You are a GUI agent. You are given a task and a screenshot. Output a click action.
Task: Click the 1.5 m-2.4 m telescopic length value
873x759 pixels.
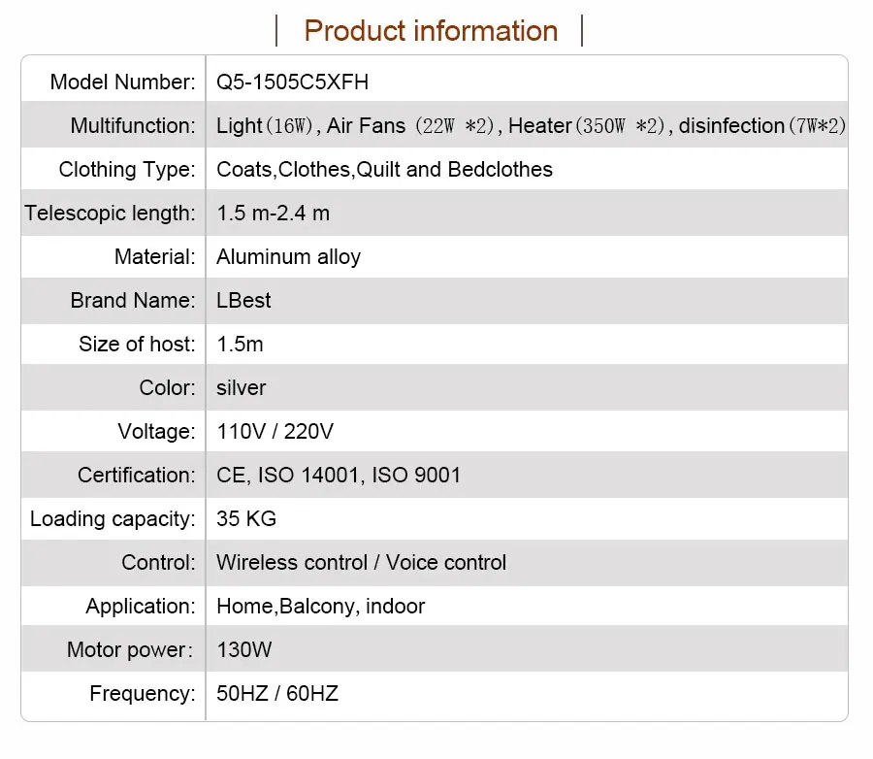click(x=274, y=213)
